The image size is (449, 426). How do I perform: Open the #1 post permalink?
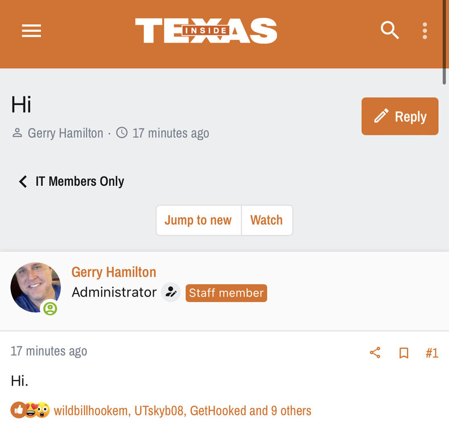[432, 353]
